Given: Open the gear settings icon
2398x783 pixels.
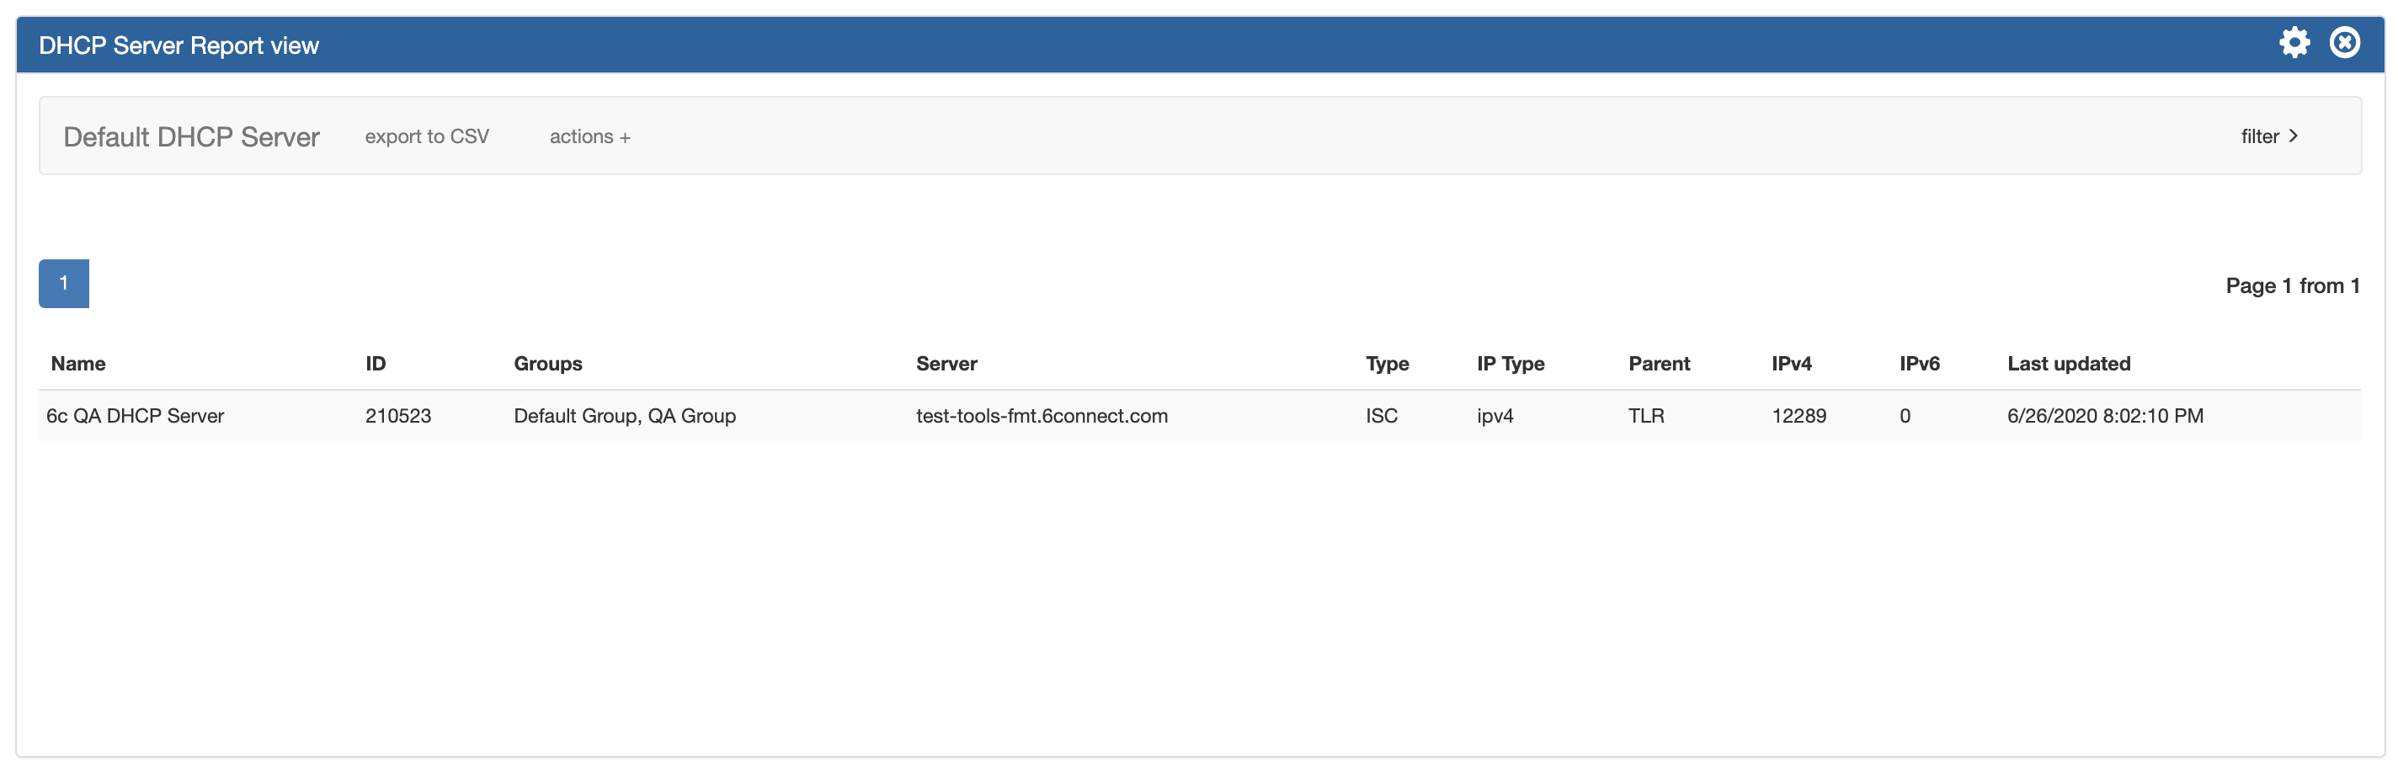Looking at the screenshot, I should pos(2294,43).
